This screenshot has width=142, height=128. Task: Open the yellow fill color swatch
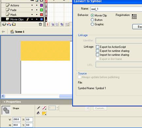44,113
